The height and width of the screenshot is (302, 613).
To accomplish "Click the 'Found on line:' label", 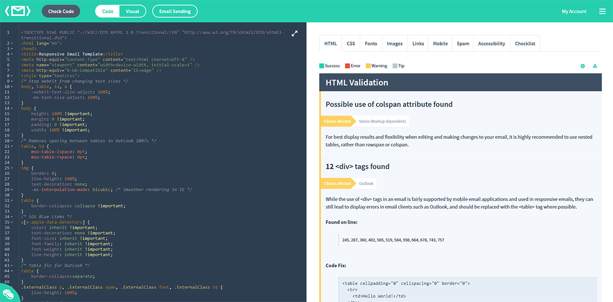I will 342,222.
